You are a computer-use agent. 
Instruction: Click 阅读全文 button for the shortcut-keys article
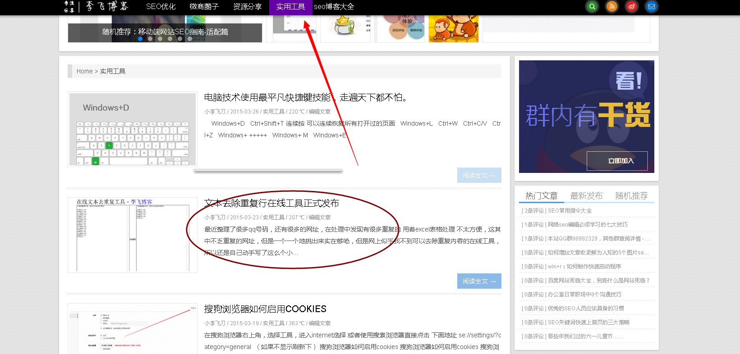(x=479, y=175)
